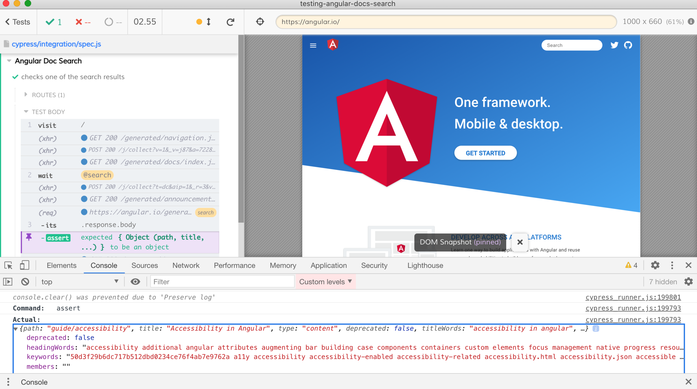Open the selector playground crosshair icon
Image resolution: width=697 pixels, height=389 pixels.
click(260, 22)
